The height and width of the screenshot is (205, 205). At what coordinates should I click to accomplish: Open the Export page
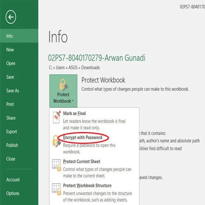pyautogui.click(x=19, y=132)
